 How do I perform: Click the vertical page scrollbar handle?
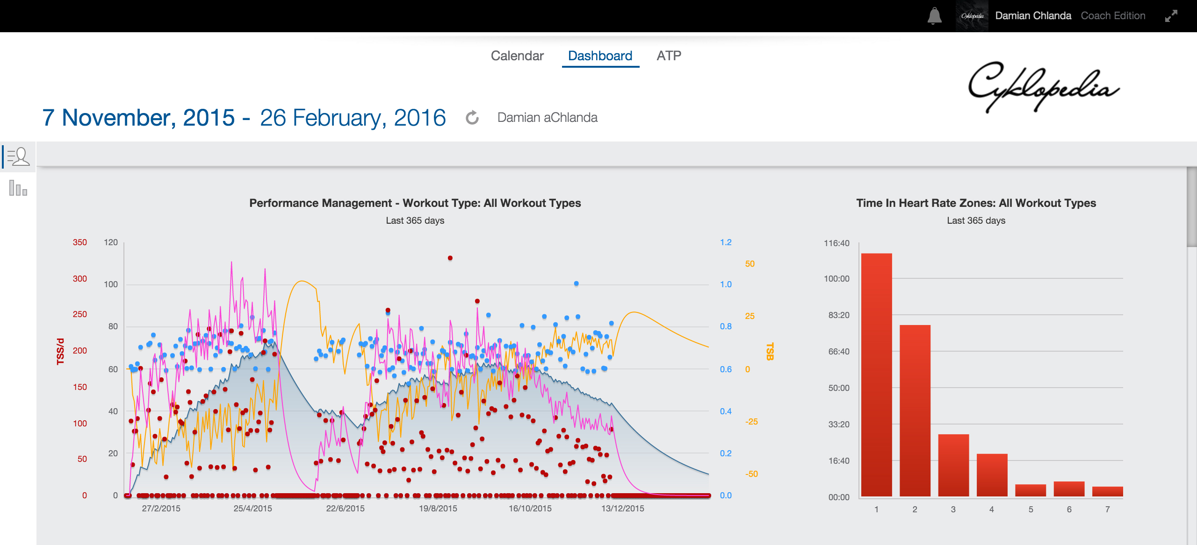(1191, 208)
